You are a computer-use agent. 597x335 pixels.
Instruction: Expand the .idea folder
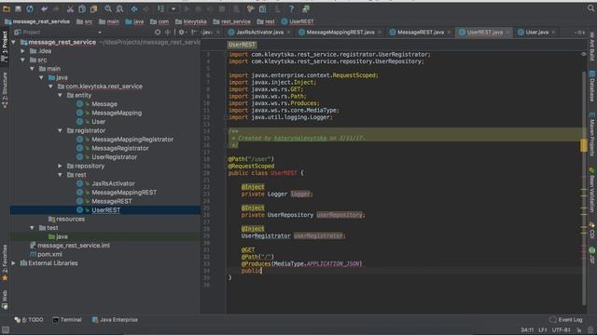click(23, 51)
